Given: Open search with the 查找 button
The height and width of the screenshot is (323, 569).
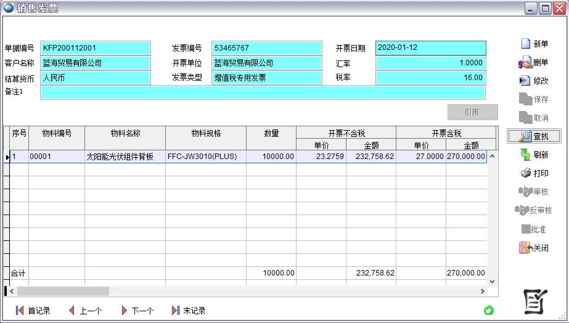Looking at the screenshot, I should [x=534, y=136].
